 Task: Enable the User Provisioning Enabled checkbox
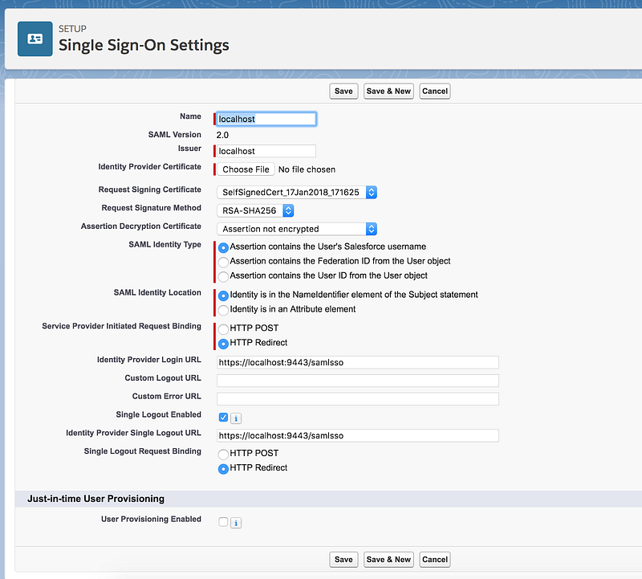[x=223, y=522]
